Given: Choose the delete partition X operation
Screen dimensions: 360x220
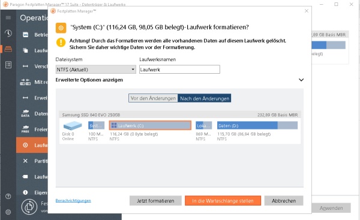Looking at the screenshot, I should coord(32,161).
